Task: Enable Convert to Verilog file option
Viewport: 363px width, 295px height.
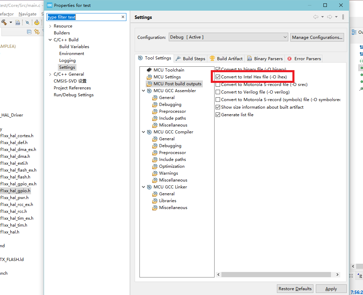Action: (218, 92)
